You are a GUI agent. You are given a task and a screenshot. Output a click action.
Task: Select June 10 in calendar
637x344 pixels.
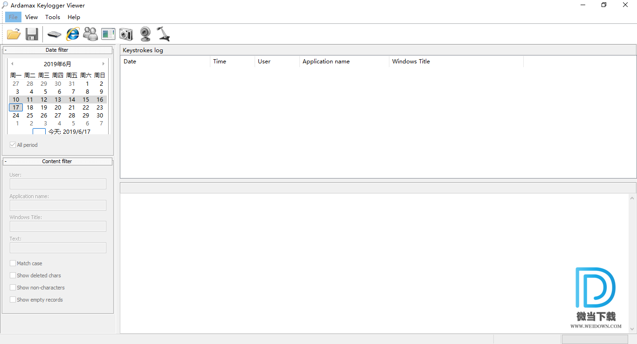pos(16,100)
